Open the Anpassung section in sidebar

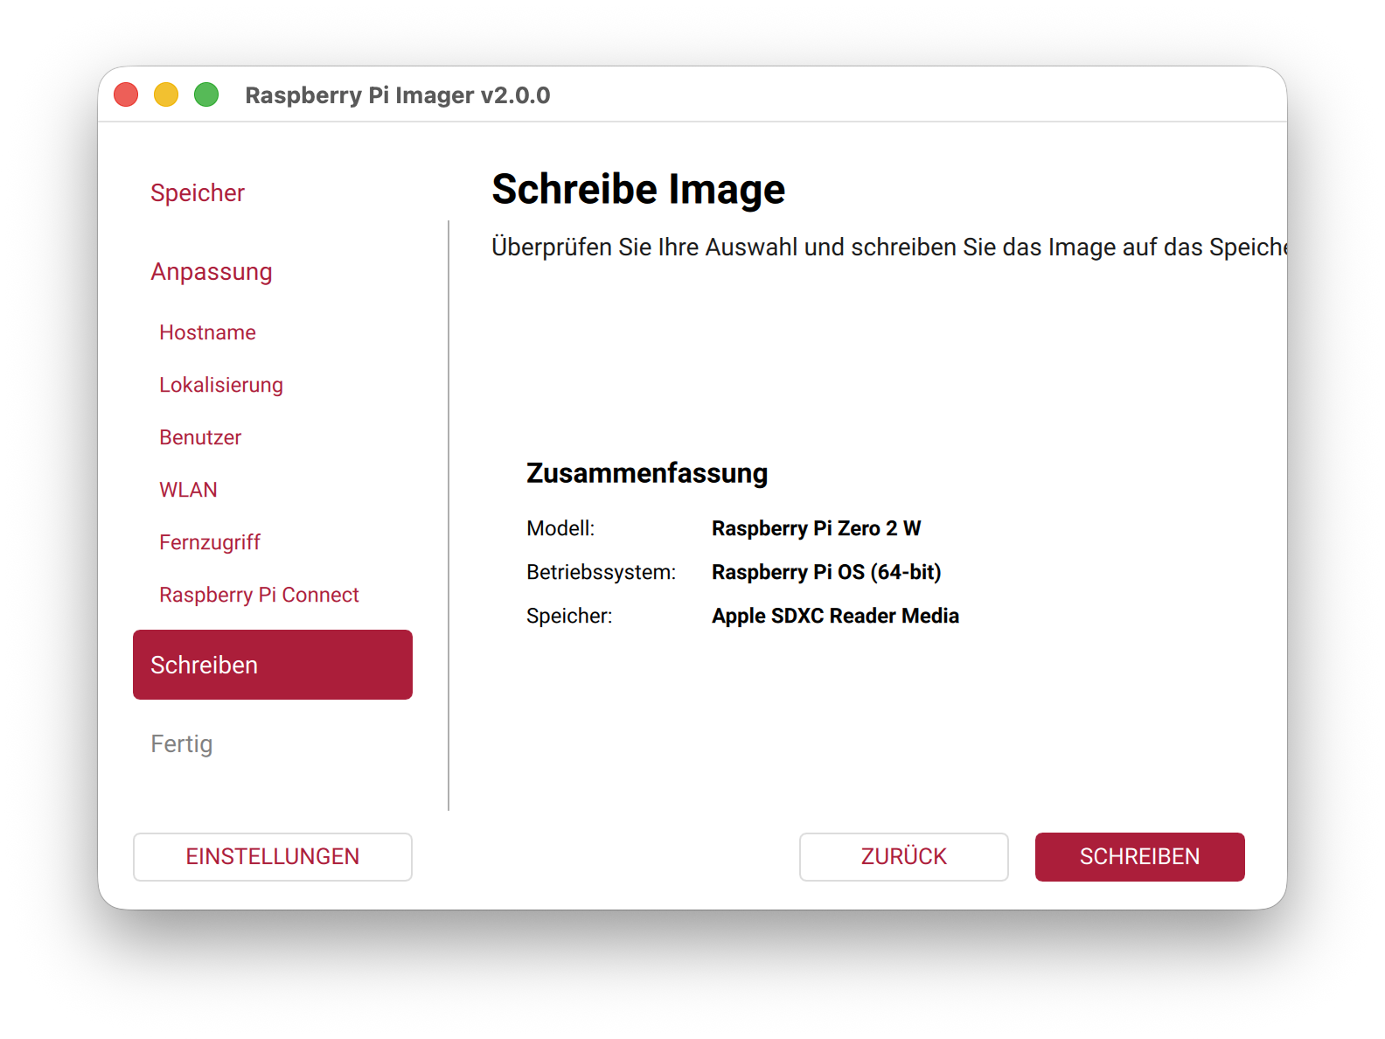(212, 271)
